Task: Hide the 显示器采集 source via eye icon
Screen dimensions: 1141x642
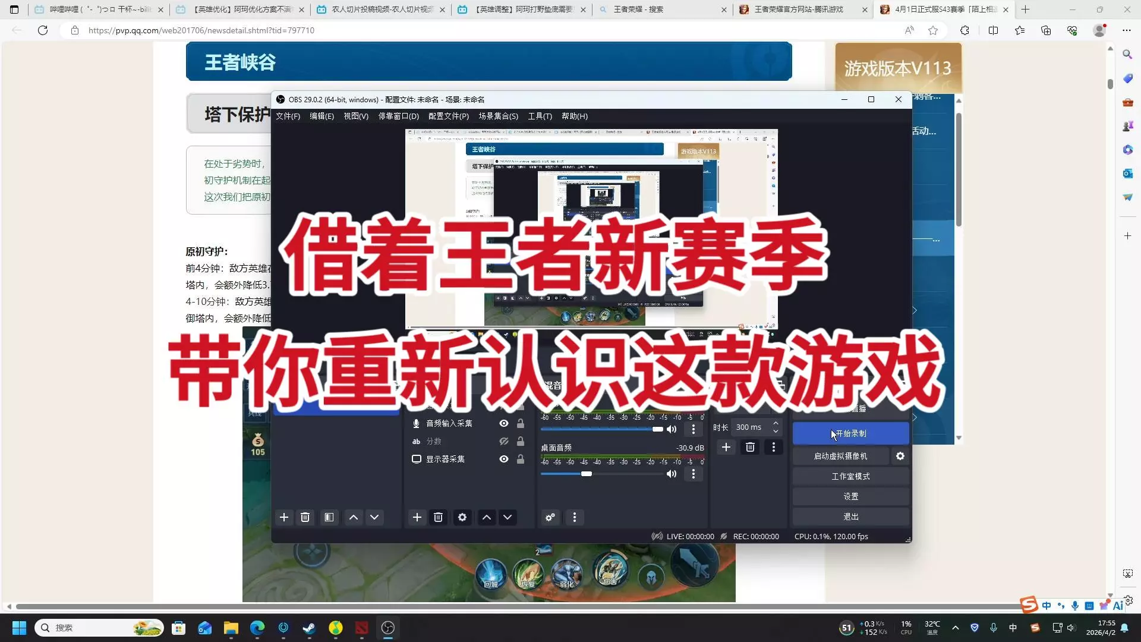Action: click(x=503, y=459)
